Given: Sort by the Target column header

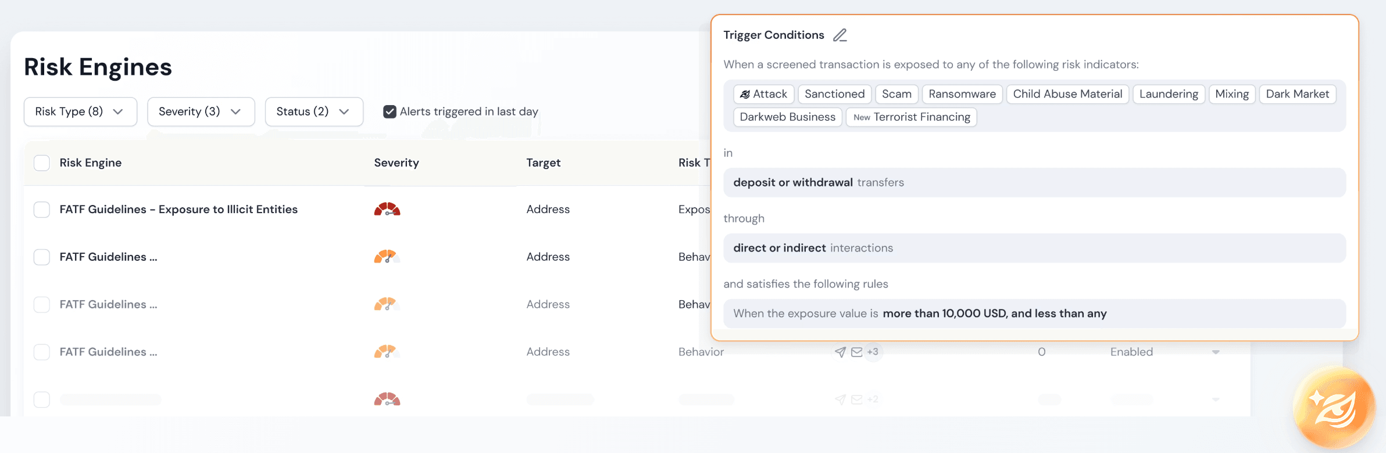Looking at the screenshot, I should 544,163.
